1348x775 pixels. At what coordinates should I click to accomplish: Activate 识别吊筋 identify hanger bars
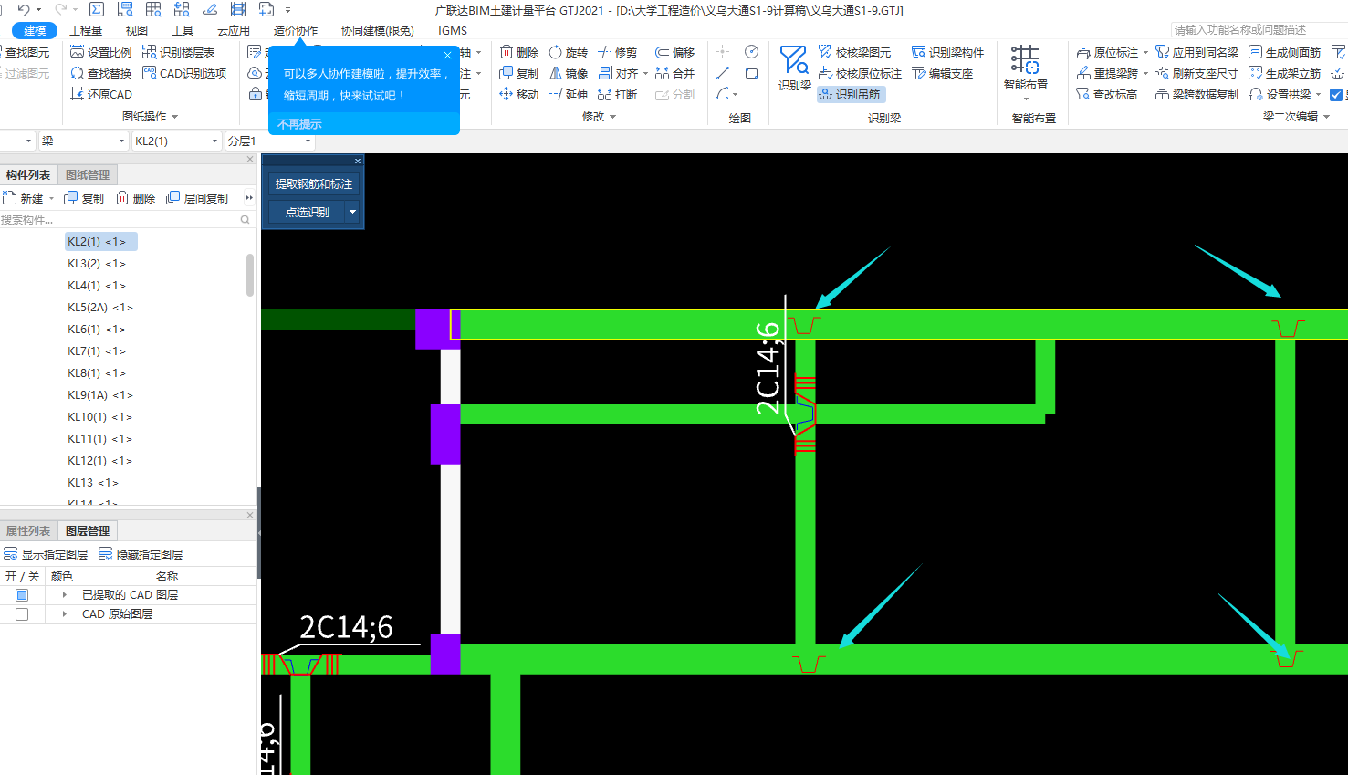pos(850,94)
